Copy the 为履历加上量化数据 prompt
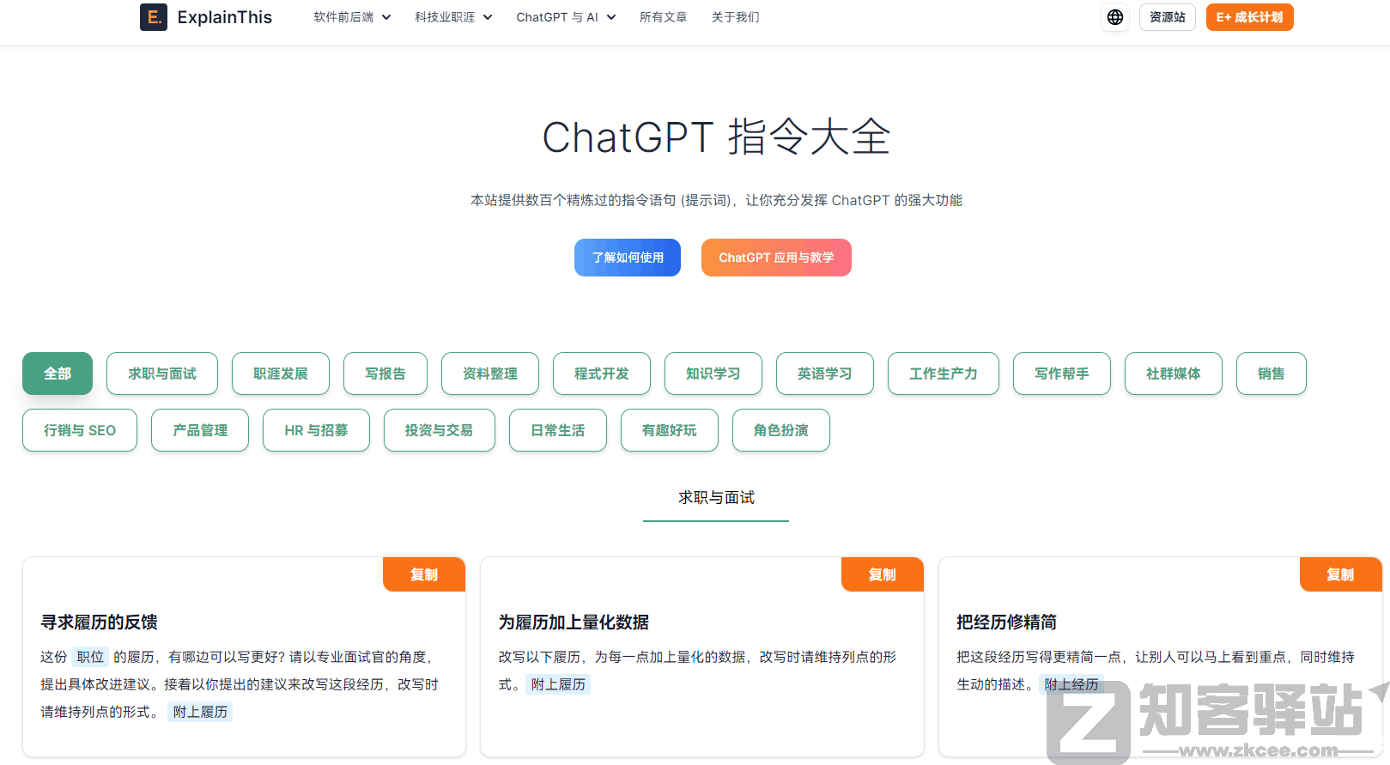Viewport: 1390px width, 765px height. pos(883,574)
